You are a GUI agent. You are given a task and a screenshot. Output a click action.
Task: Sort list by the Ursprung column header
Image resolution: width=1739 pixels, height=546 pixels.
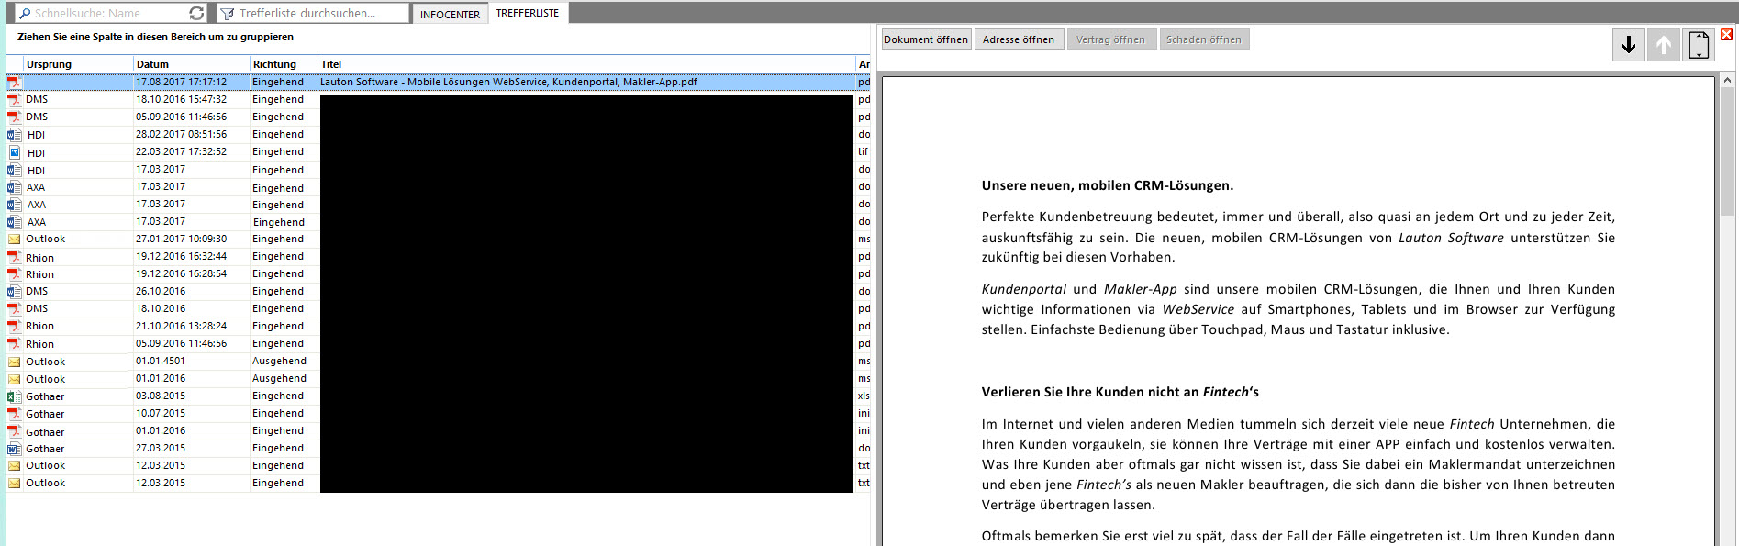(x=49, y=64)
